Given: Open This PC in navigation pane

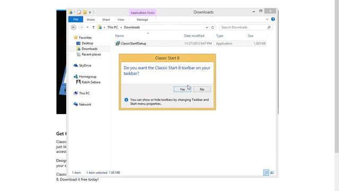Looking at the screenshot, I should click(84, 93).
